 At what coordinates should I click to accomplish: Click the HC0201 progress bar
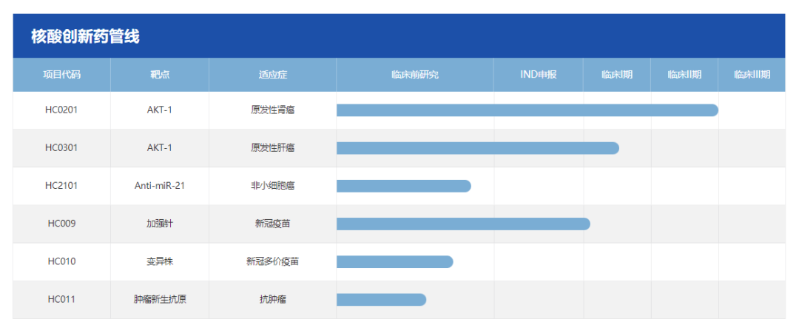coord(527,110)
